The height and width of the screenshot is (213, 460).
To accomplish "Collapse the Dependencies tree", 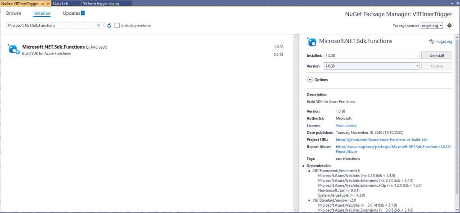I will (x=304, y=166).
